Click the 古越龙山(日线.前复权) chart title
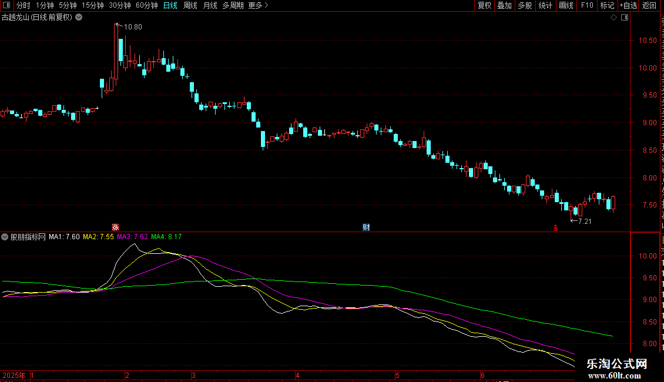 pyautogui.click(x=37, y=18)
